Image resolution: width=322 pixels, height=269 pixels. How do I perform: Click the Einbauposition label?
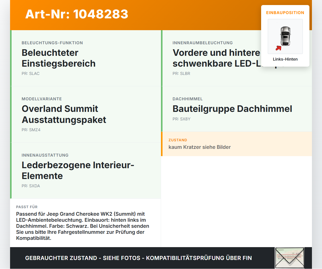pos(285,13)
